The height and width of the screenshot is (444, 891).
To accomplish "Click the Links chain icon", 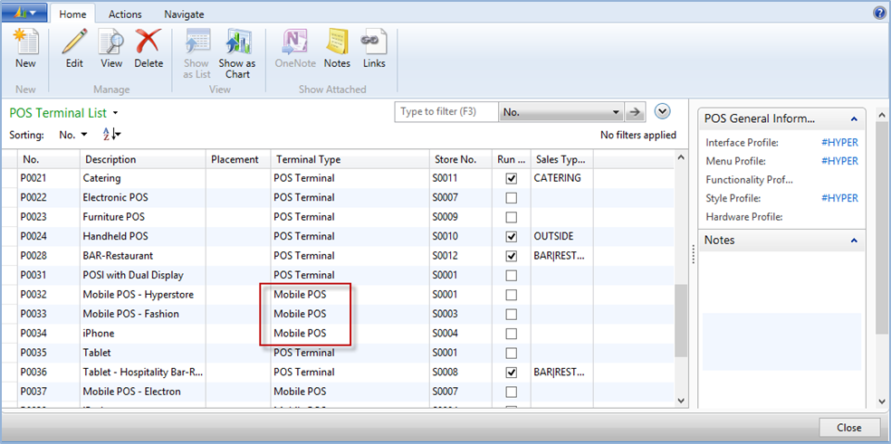I will coord(374,43).
